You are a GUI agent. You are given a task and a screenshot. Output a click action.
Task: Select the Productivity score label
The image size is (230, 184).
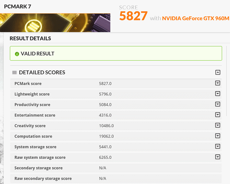[32, 105]
